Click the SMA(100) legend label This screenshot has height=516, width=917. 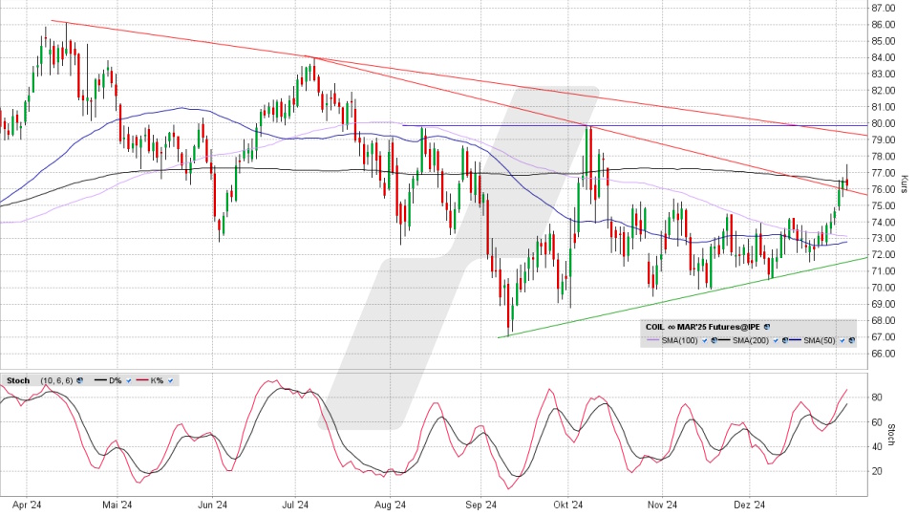pos(679,340)
